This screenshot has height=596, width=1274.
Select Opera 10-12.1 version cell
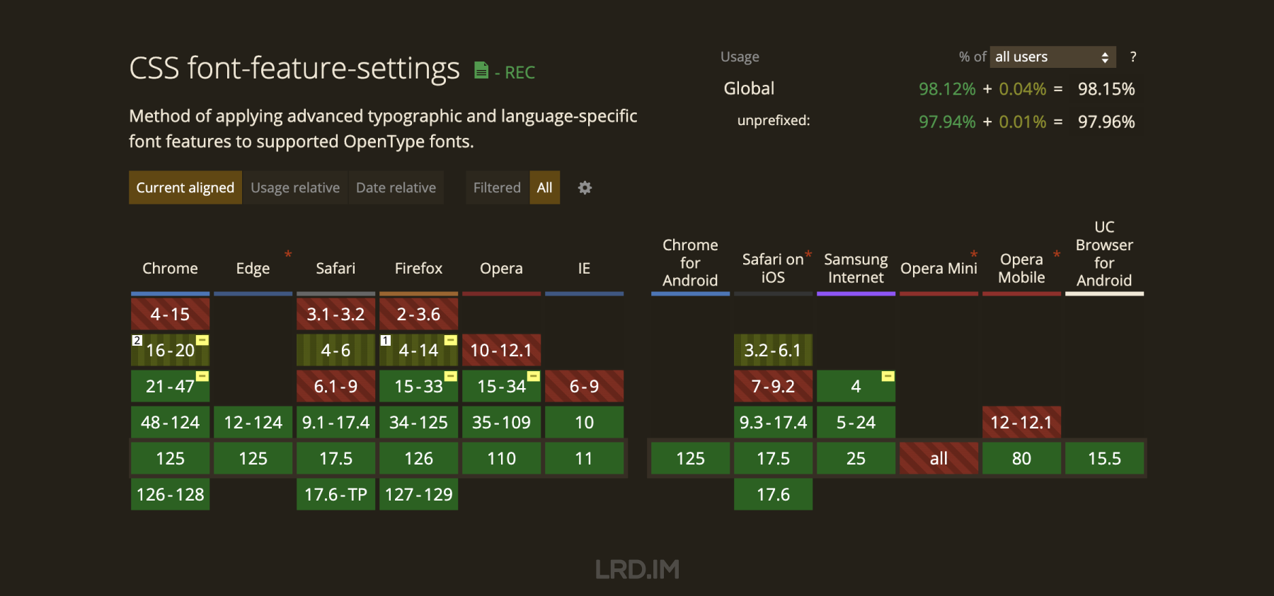pos(501,350)
